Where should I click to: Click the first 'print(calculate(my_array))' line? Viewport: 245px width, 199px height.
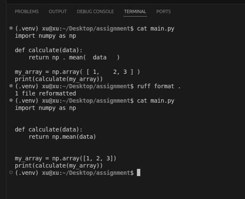pos(59,79)
